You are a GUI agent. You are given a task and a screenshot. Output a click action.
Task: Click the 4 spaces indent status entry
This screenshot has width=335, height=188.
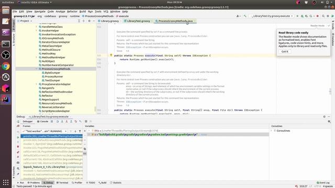point(328,186)
